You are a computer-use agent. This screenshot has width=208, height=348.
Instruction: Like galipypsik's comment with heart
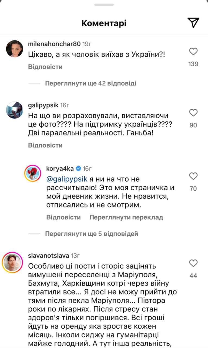pyautogui.click(x=193, y=113)
